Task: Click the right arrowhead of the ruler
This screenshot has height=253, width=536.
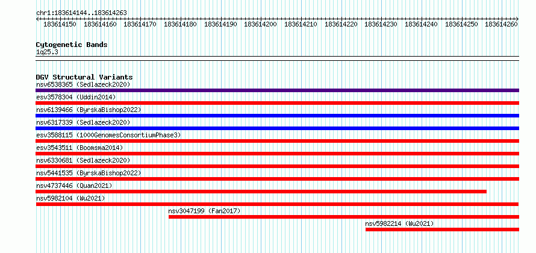Action: coord(517,19)
